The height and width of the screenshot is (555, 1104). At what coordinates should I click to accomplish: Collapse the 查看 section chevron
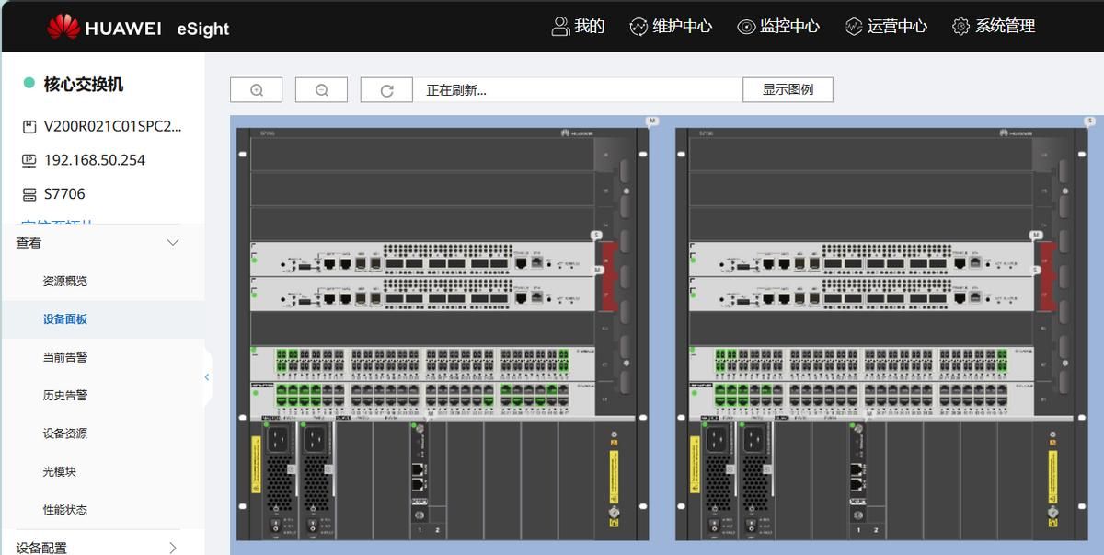pos(172,243)
